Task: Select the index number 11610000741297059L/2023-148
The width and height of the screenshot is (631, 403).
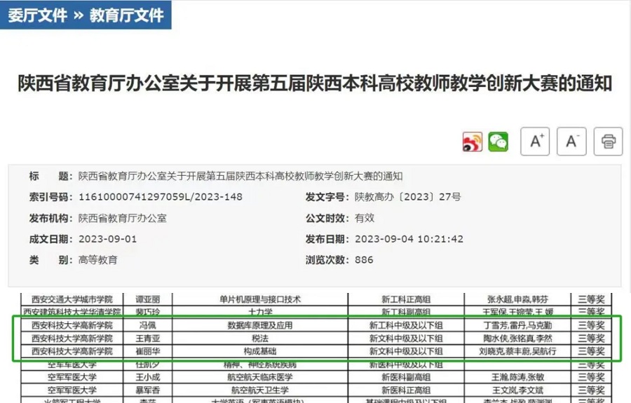Action: tap(160, 197)
